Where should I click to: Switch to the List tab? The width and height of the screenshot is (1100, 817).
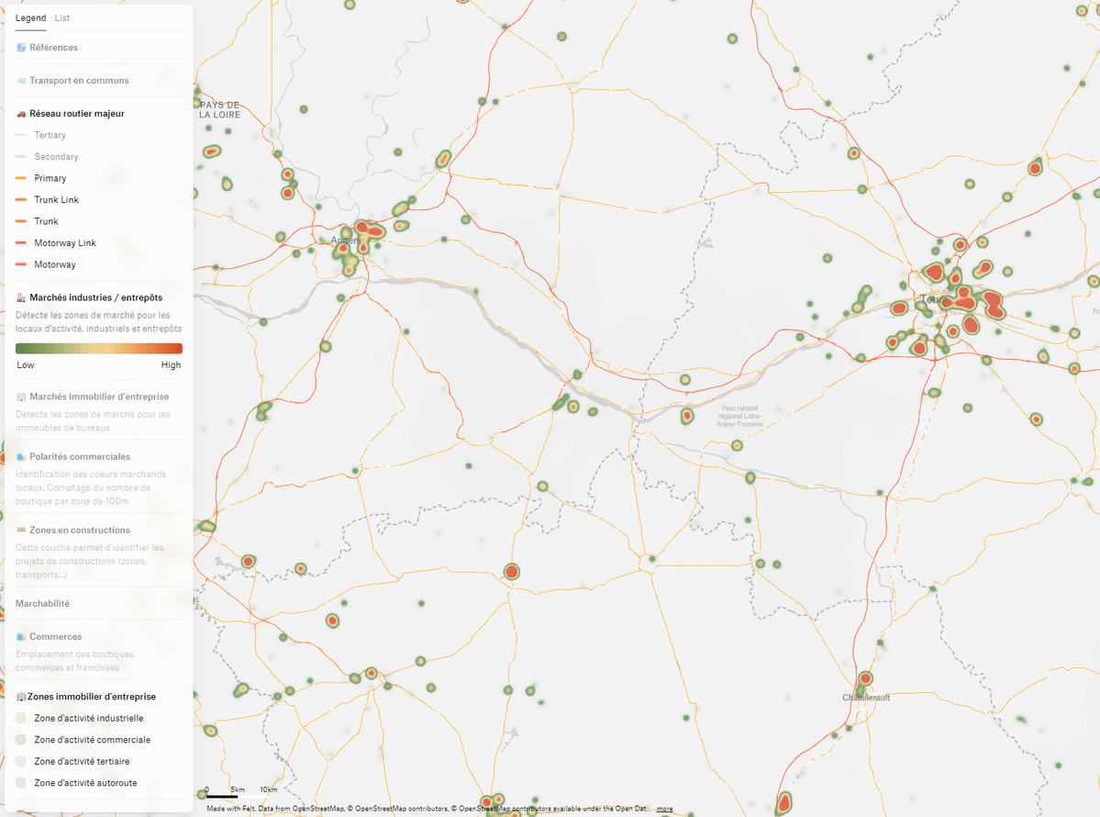61,17
